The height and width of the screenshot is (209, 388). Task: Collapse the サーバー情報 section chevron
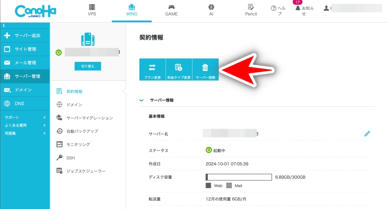point(142,100)
